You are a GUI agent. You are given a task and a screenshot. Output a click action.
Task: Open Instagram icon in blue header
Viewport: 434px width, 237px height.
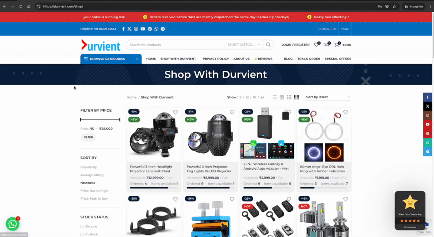pyautogui.click(x=136, y=29)
